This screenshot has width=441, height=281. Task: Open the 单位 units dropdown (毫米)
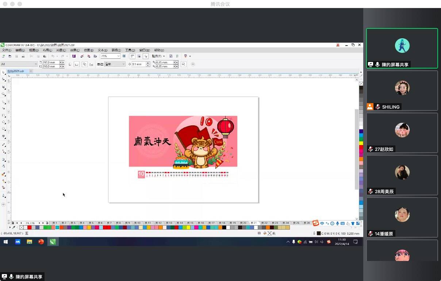tap(123, 64)
